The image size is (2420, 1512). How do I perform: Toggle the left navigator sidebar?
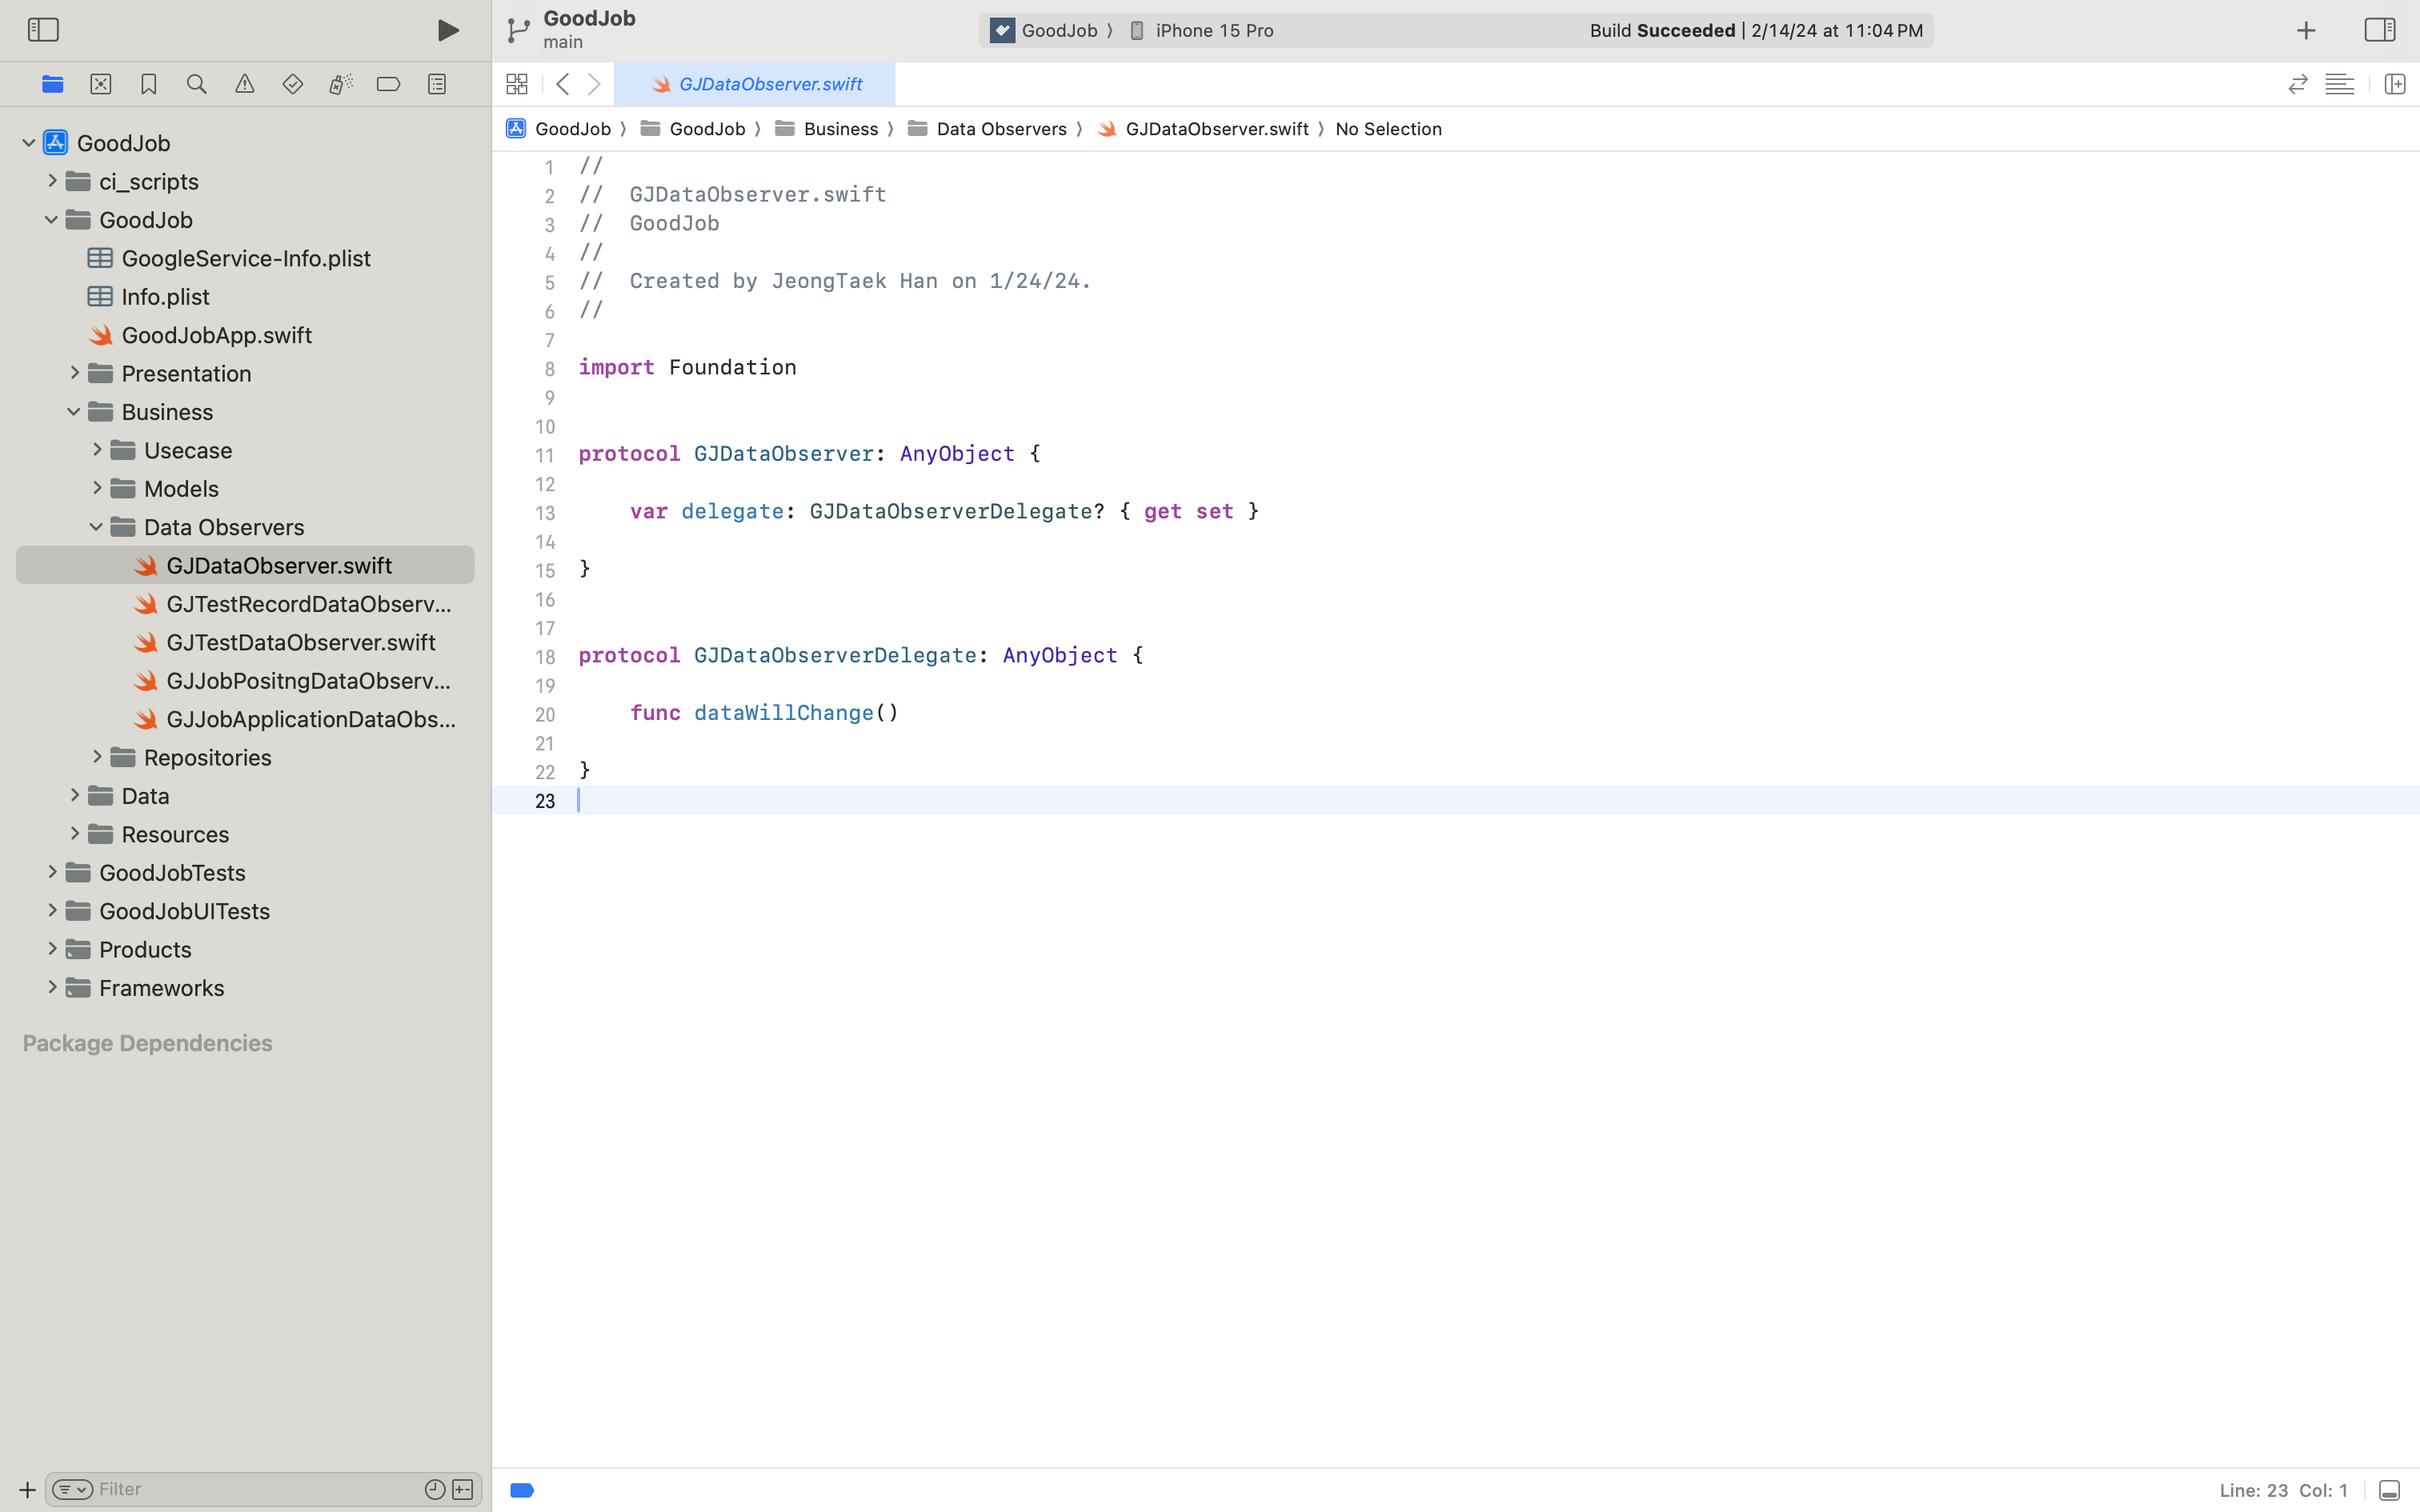43,30
